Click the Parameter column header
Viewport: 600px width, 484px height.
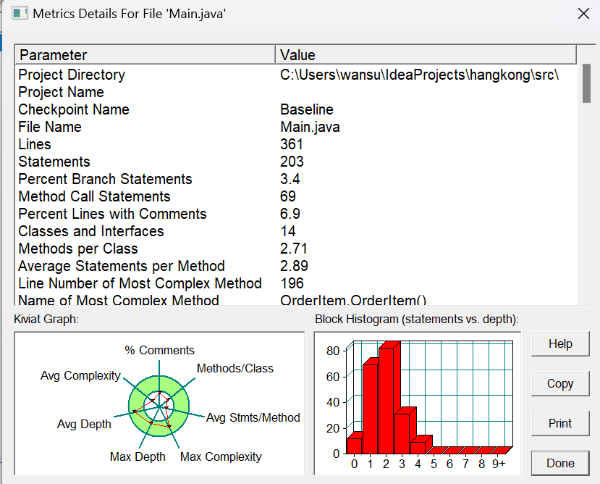[x=145, y=55]
